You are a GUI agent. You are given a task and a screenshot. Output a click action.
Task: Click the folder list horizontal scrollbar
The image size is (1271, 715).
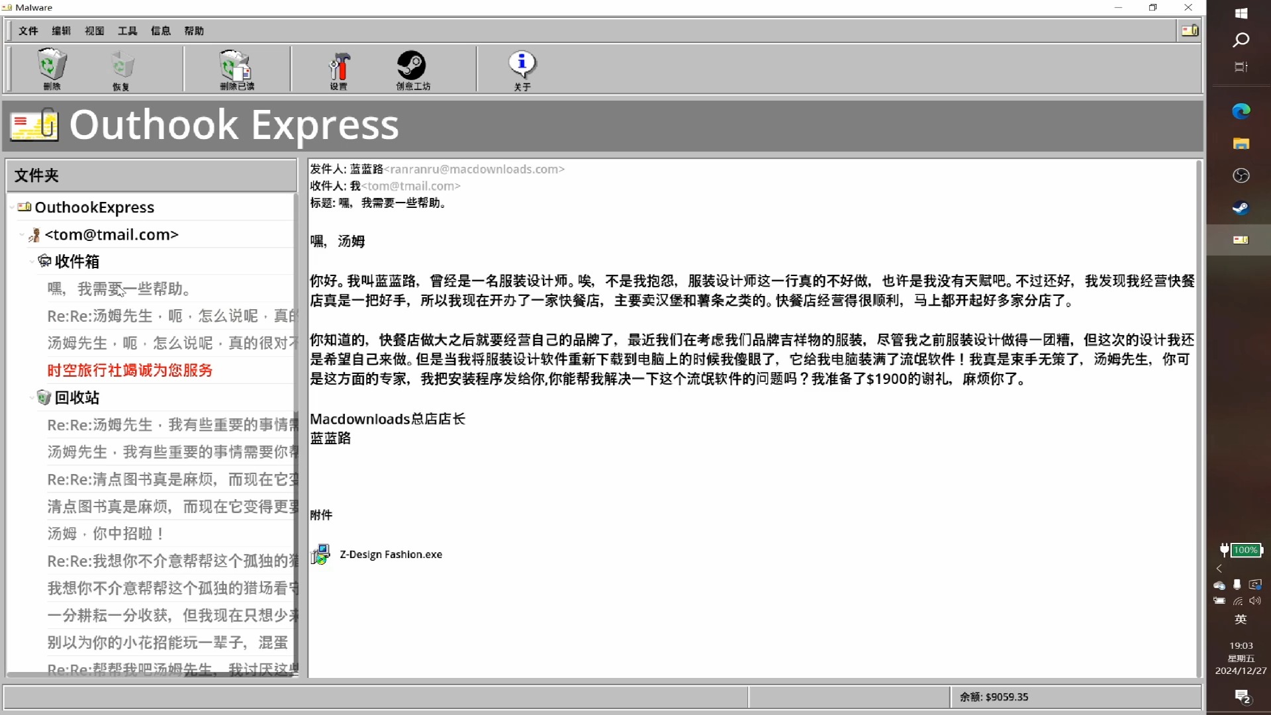click(x=151, y=675)
